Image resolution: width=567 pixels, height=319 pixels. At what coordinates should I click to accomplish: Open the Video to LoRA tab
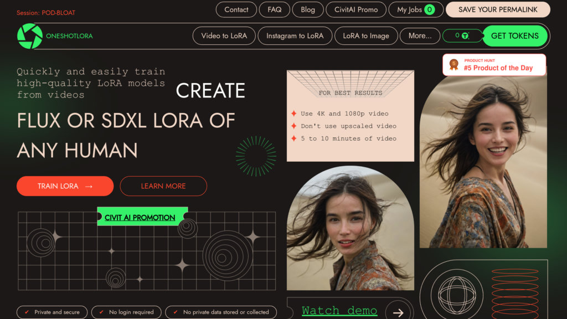pos(224,36)
